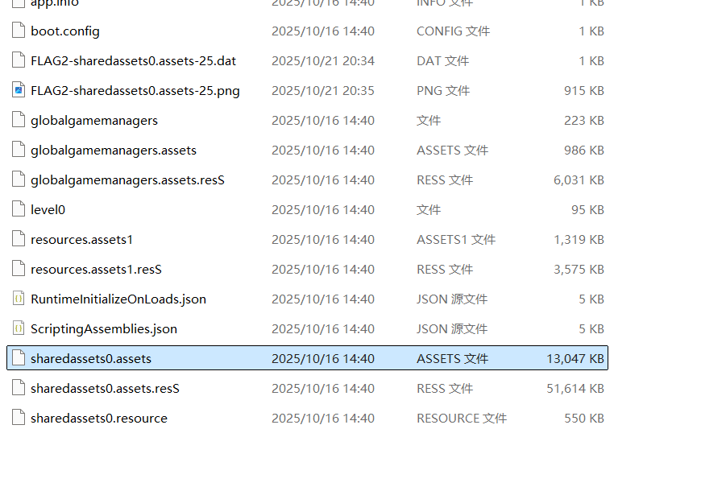
Task: Click the 223 KB size value
Action: [584, 120]
